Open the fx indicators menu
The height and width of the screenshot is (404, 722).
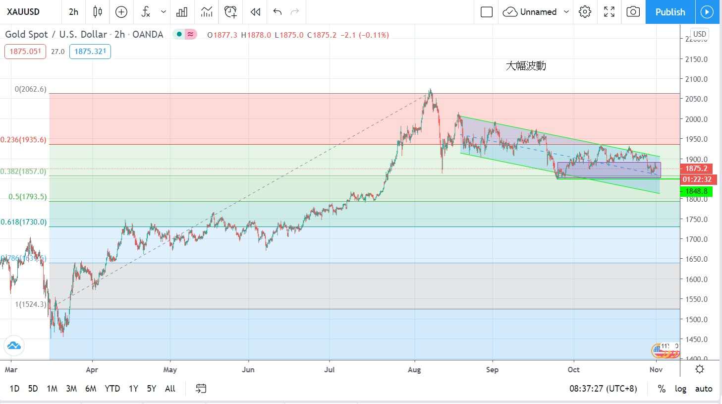click(x=145, y=12)
